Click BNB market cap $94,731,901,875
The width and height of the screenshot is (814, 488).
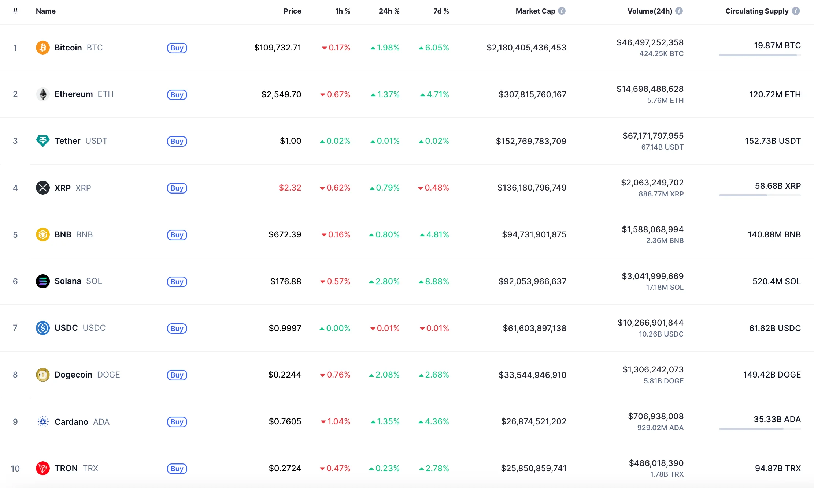pos(534,234)
